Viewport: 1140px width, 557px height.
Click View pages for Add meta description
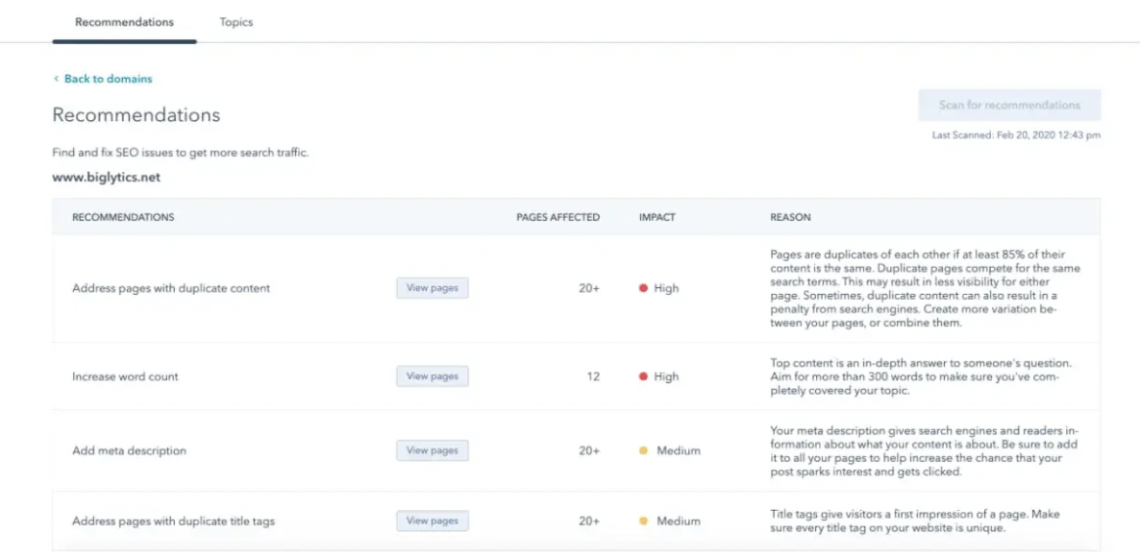(x=432, y=450)
